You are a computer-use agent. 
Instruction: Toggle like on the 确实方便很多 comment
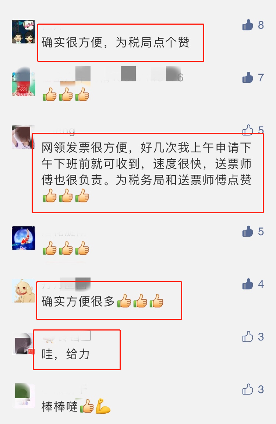tap(247, 284)
